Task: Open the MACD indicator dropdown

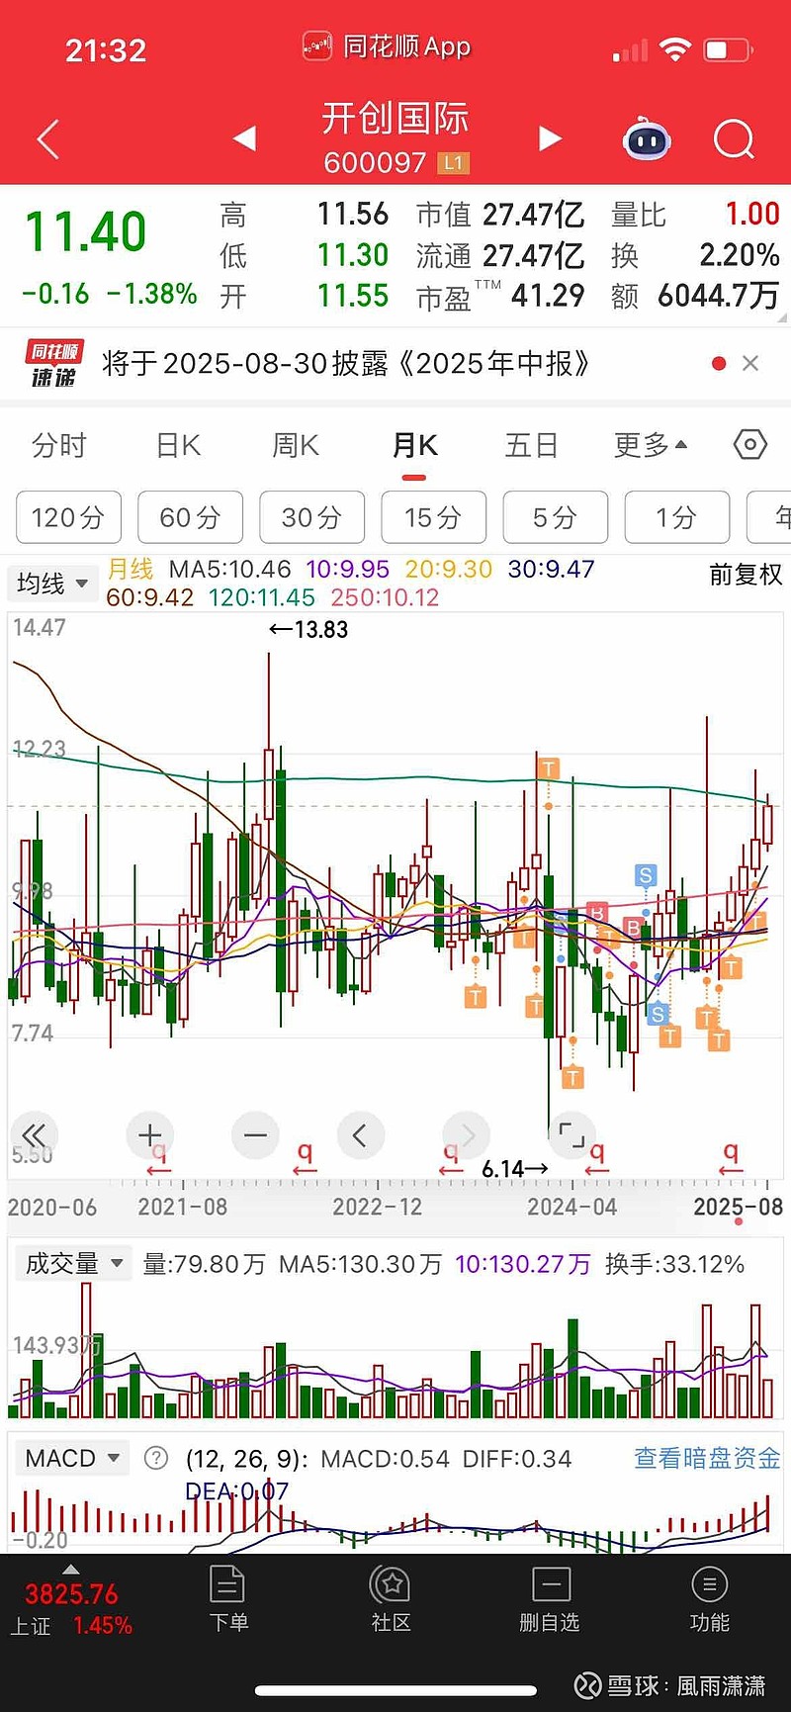Action: coord(72,1458)
